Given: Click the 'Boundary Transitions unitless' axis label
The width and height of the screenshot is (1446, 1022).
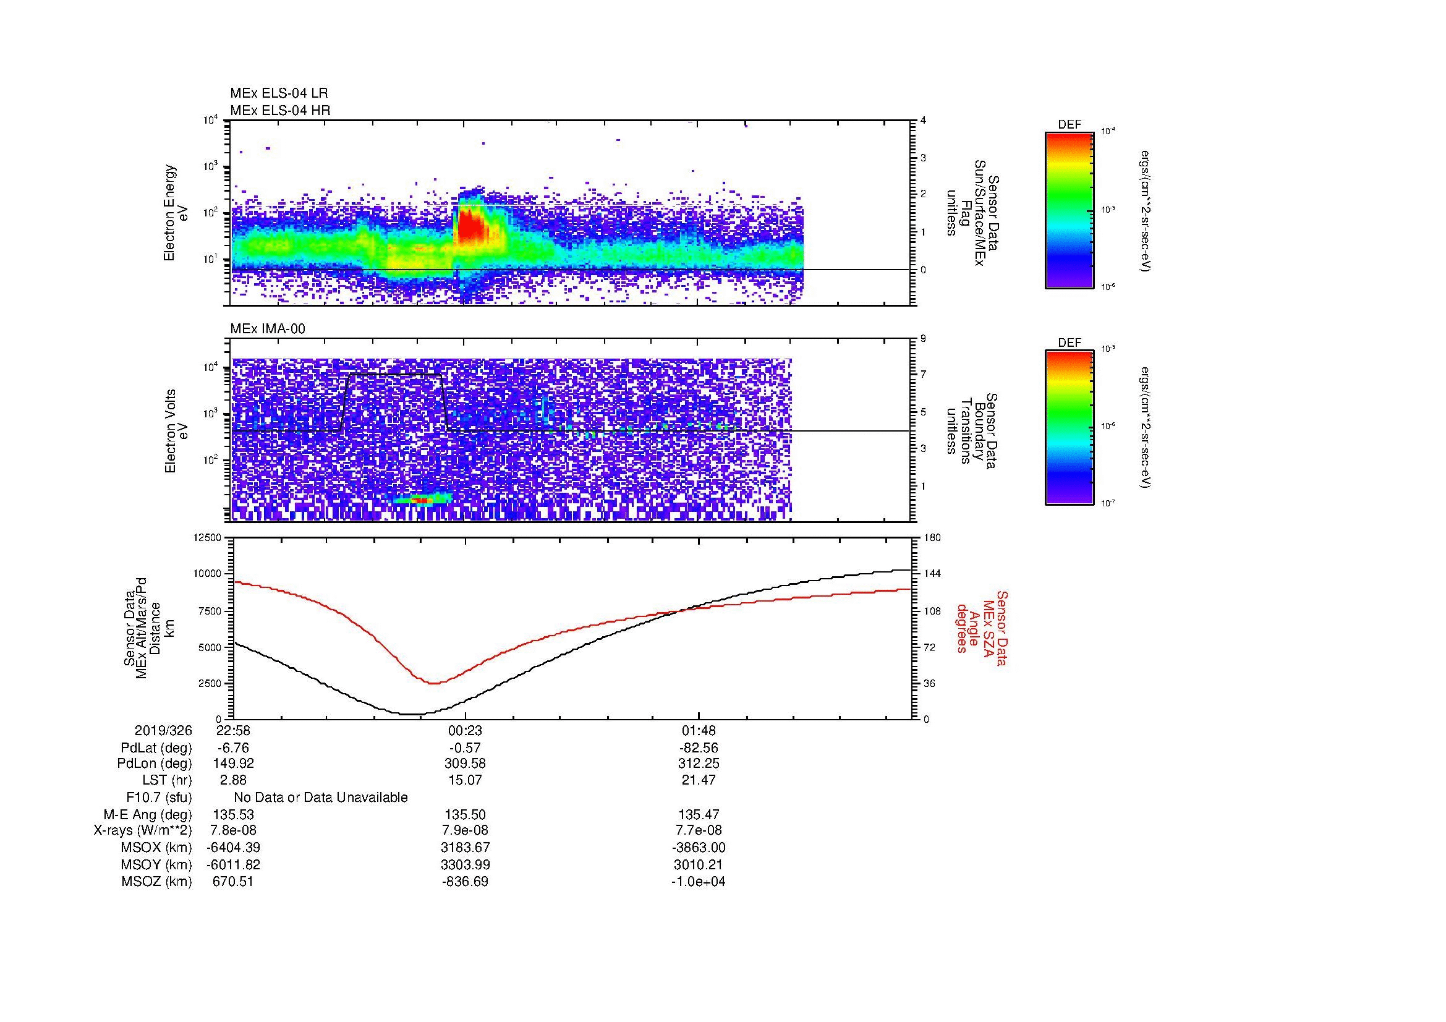Looking at the screenshot, I should coord(972,431).
